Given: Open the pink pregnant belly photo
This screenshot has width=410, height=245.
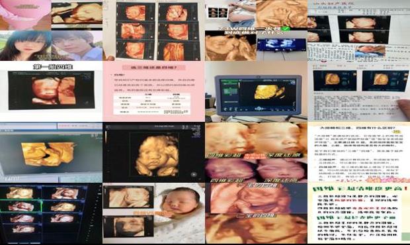Looking at the screenshot, I should [25, 15].
